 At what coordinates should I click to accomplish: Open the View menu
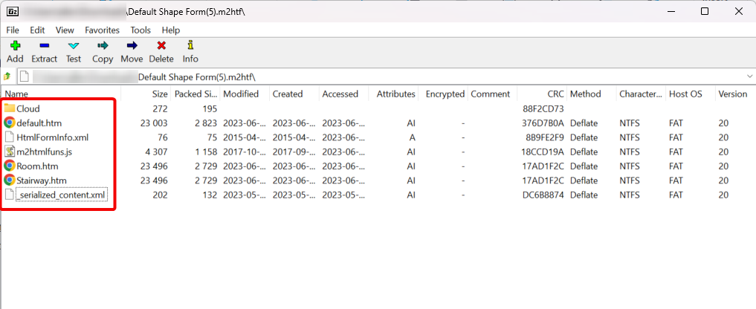coord(65,30)
